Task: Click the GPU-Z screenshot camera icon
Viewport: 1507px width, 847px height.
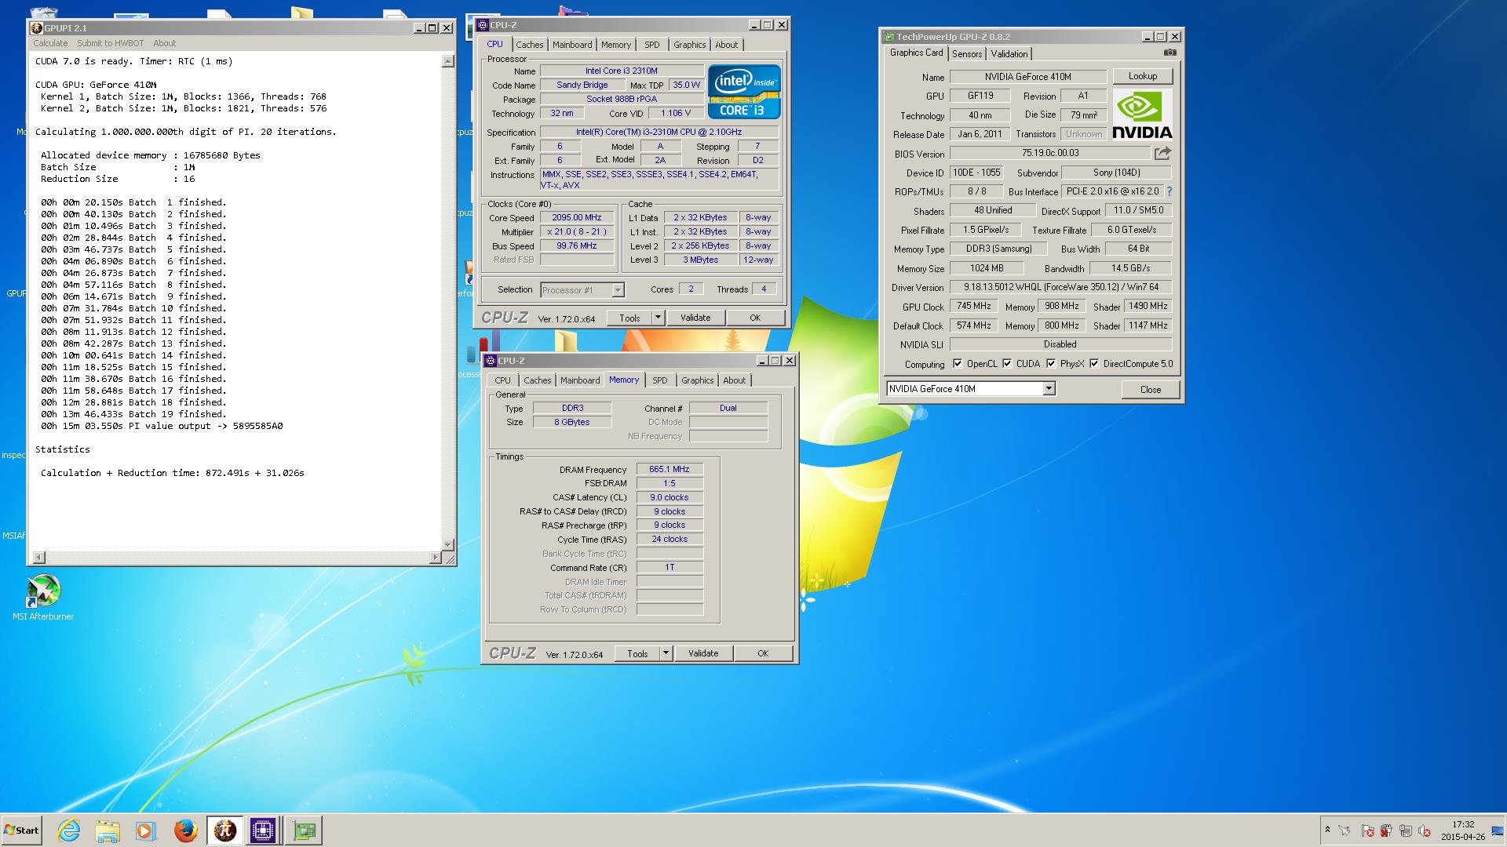Action: point(1170,53)
